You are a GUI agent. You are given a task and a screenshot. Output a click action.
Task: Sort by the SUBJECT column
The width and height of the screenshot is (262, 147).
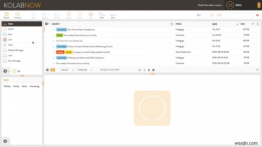click(56, 24)
